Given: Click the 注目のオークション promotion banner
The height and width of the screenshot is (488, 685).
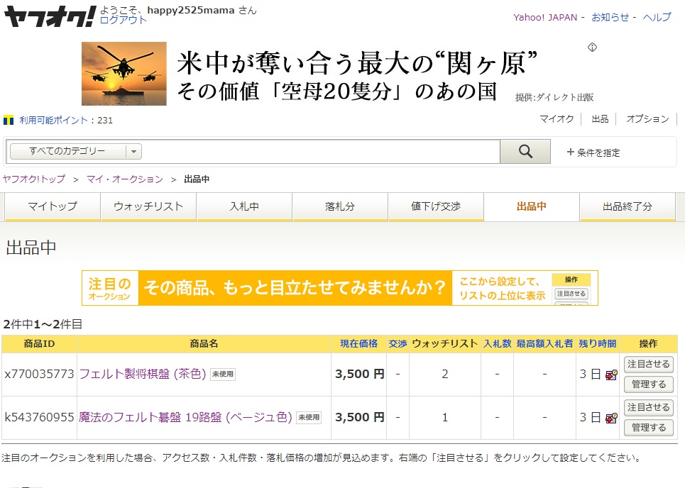Looking at the screenshot, I should 340,288.
